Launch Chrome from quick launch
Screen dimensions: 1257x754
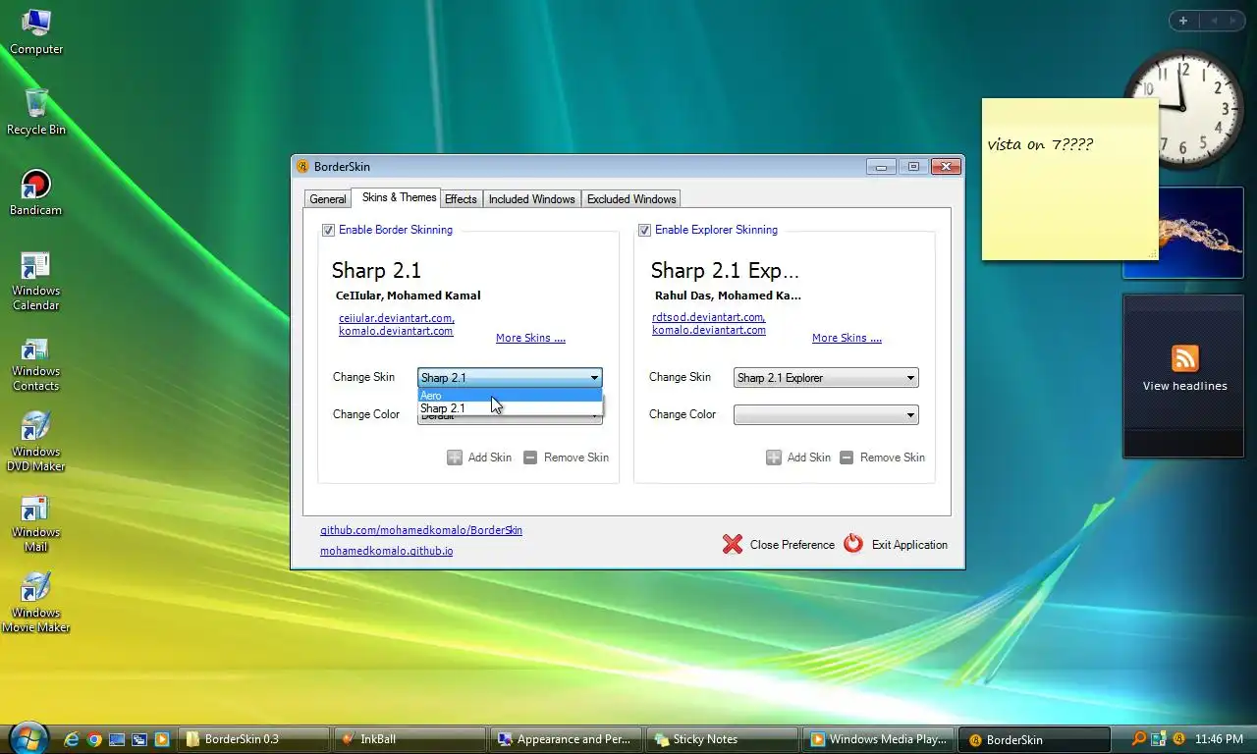pos(94,739)
